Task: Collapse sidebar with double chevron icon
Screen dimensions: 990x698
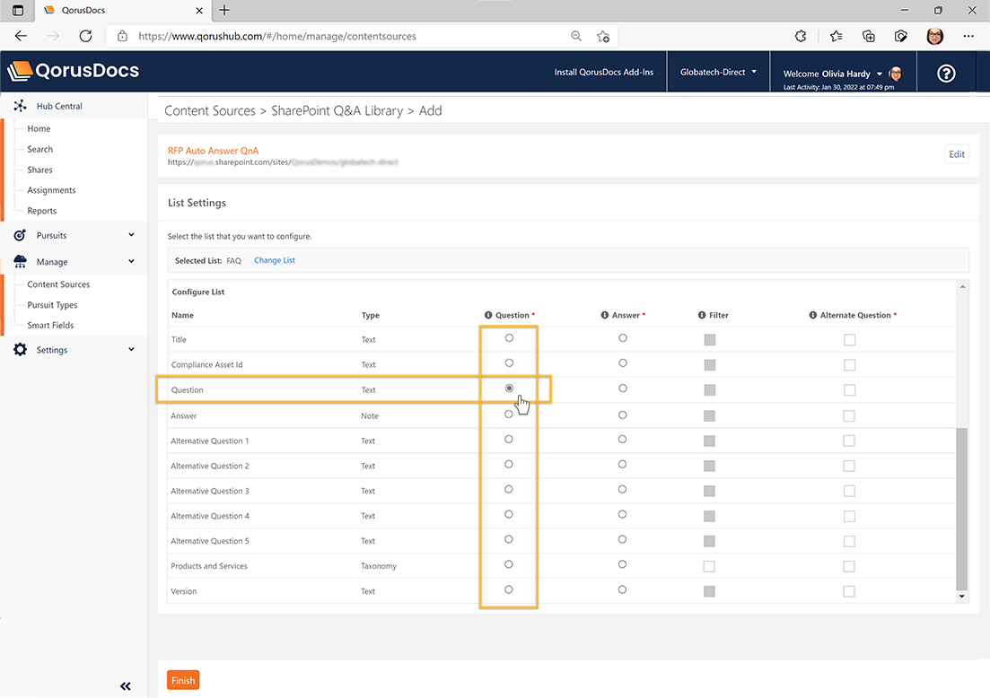Action: 126,686
